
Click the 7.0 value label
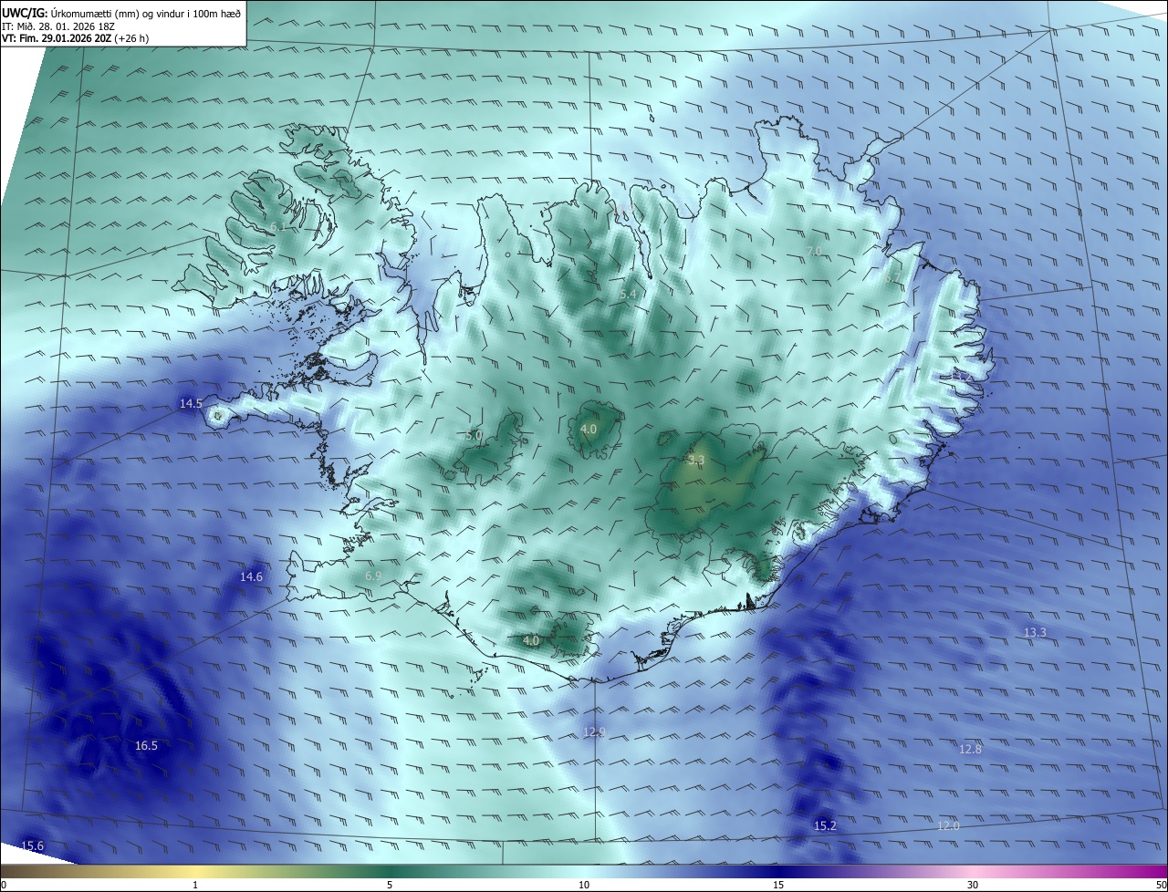tap(814, 251)
